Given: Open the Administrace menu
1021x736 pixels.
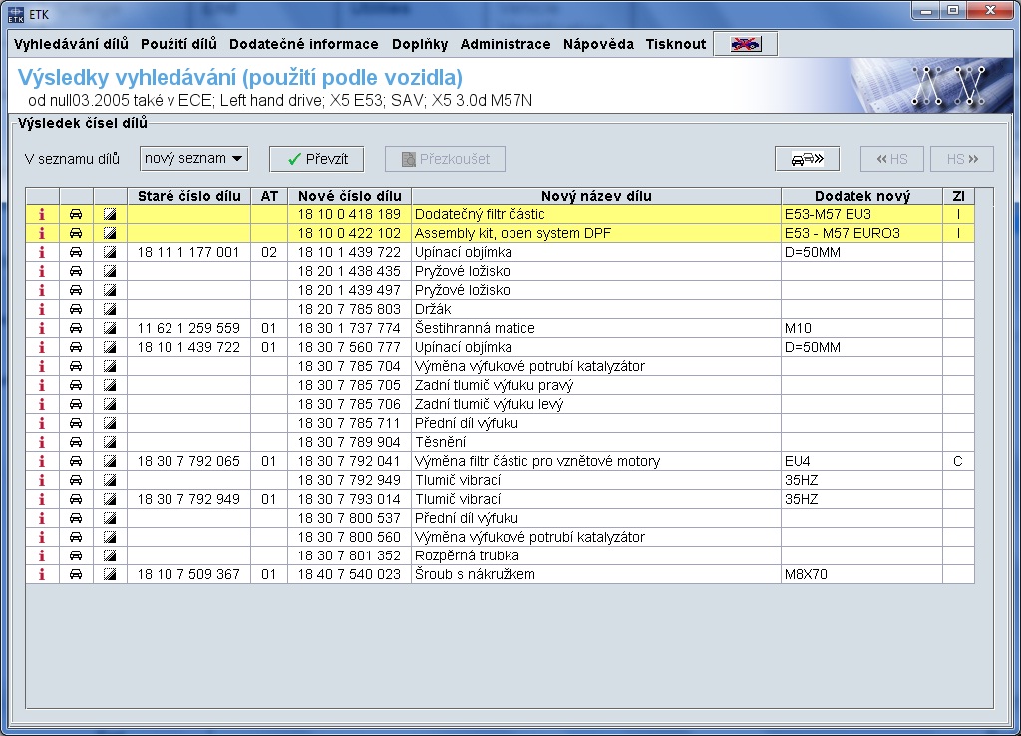Looking at the screenshot, I should point(505,44).
